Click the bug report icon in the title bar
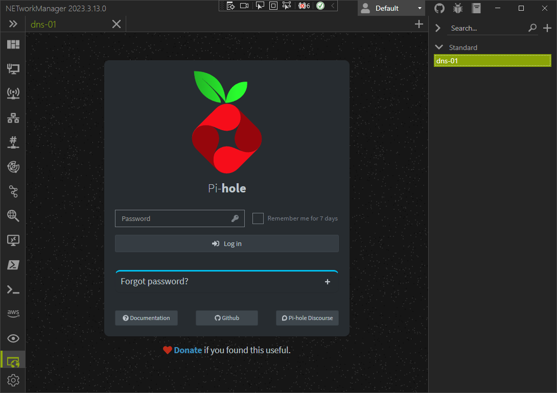This screenshot has width=557, height=393. (458, 8)
